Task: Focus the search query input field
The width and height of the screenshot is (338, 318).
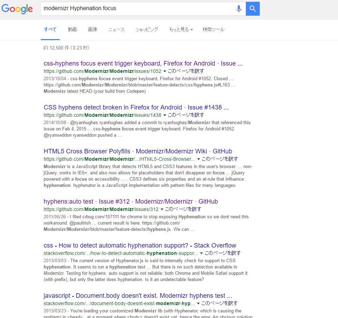Action: pos(138,9)
